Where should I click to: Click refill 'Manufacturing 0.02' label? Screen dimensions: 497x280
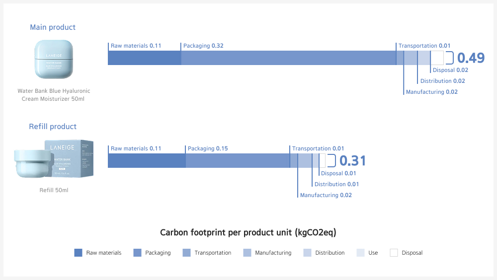tap(326, 195)
